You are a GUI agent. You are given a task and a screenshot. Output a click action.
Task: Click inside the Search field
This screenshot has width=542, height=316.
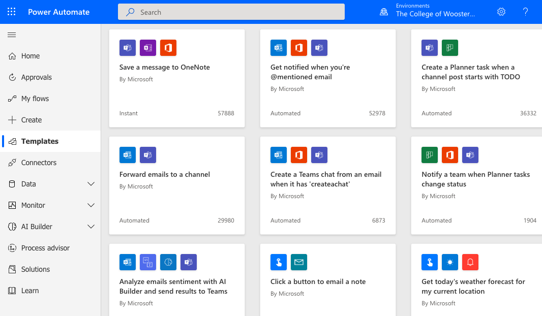click(231, 12)
